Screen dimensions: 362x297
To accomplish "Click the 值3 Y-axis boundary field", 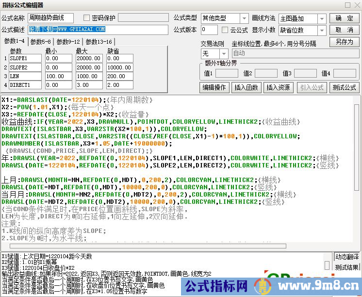I will [x=305, y=73].
